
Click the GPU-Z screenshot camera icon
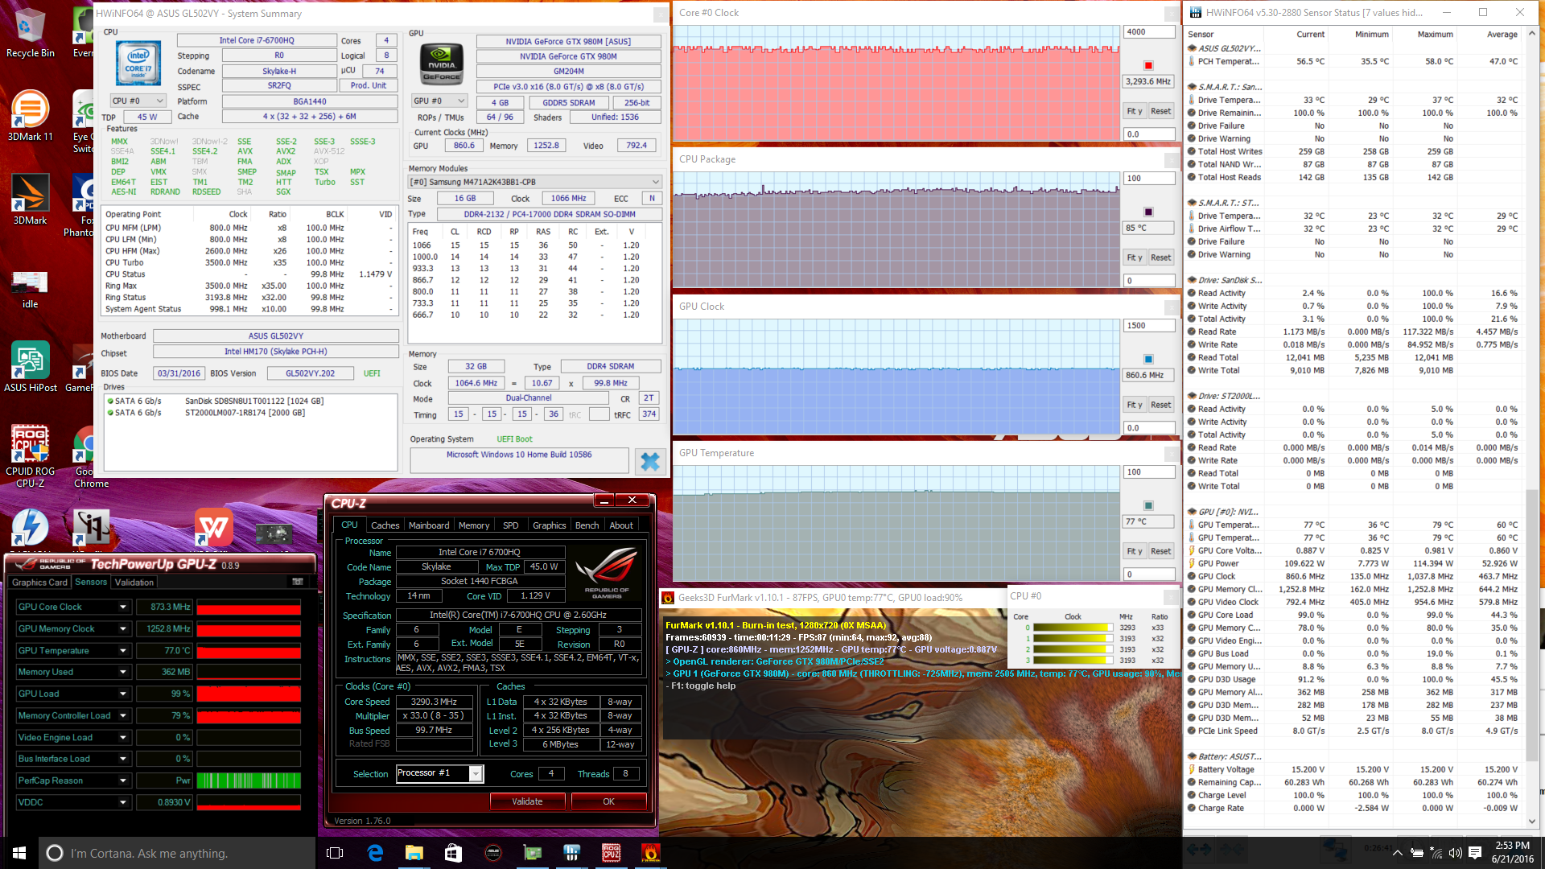[x=297, y=582]
